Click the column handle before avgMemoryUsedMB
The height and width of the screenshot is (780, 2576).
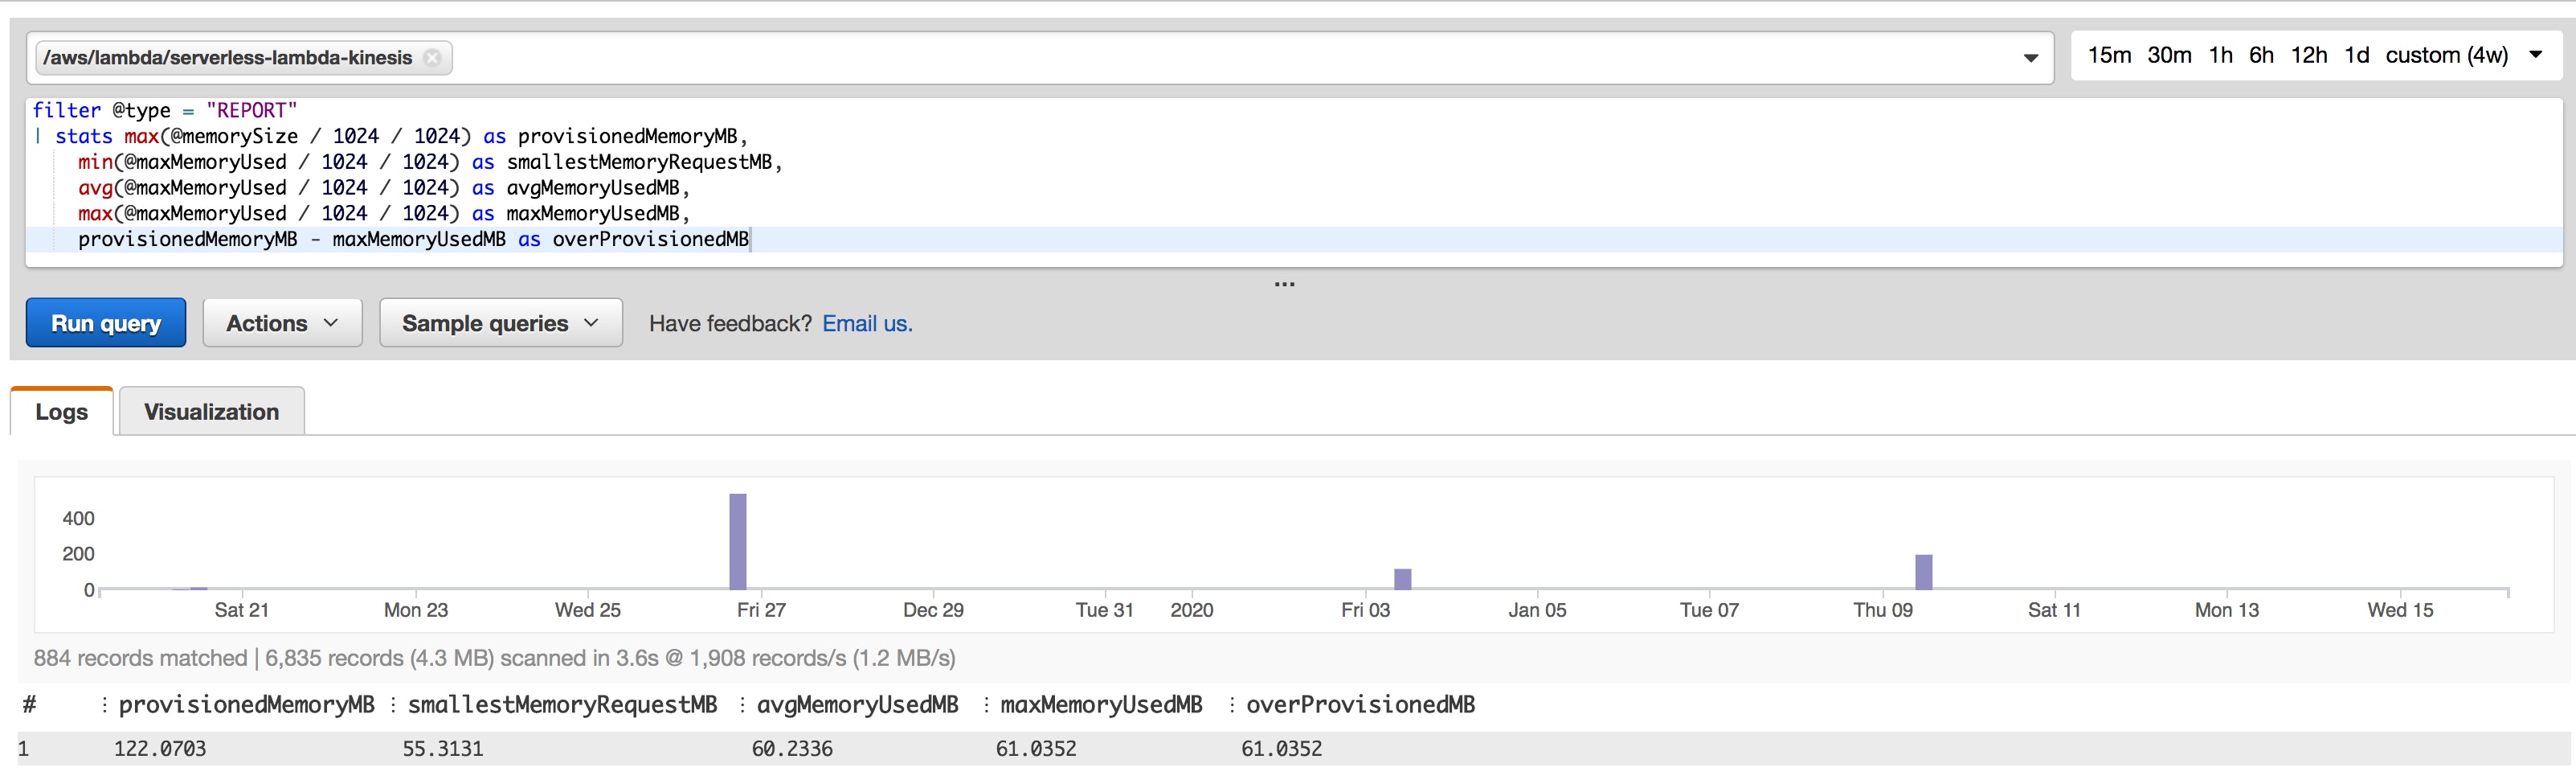(742, 705)
